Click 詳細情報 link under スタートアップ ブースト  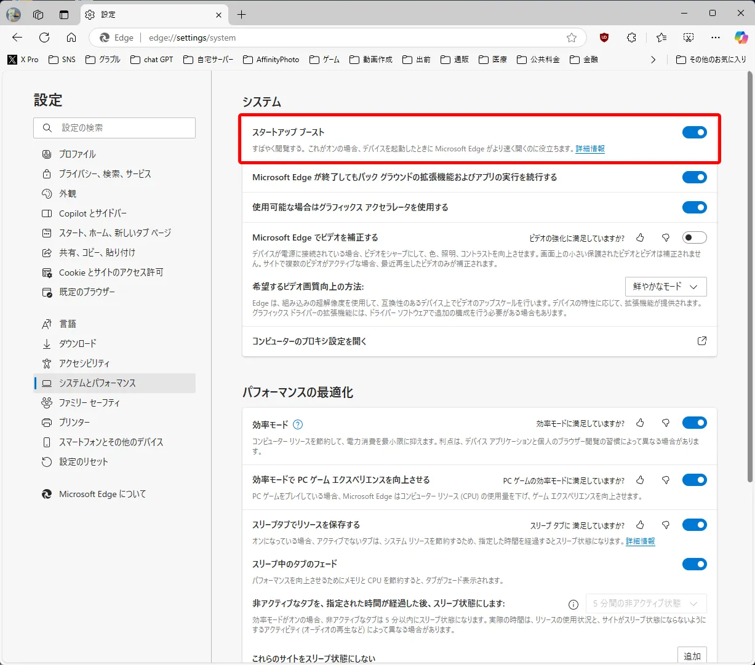pyautogui.click(x=590, y=149)
